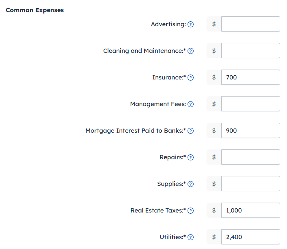Click the Cleaning and Maintenance input box
The width and height of the screenshot is (287, 249).
(251, 51)
